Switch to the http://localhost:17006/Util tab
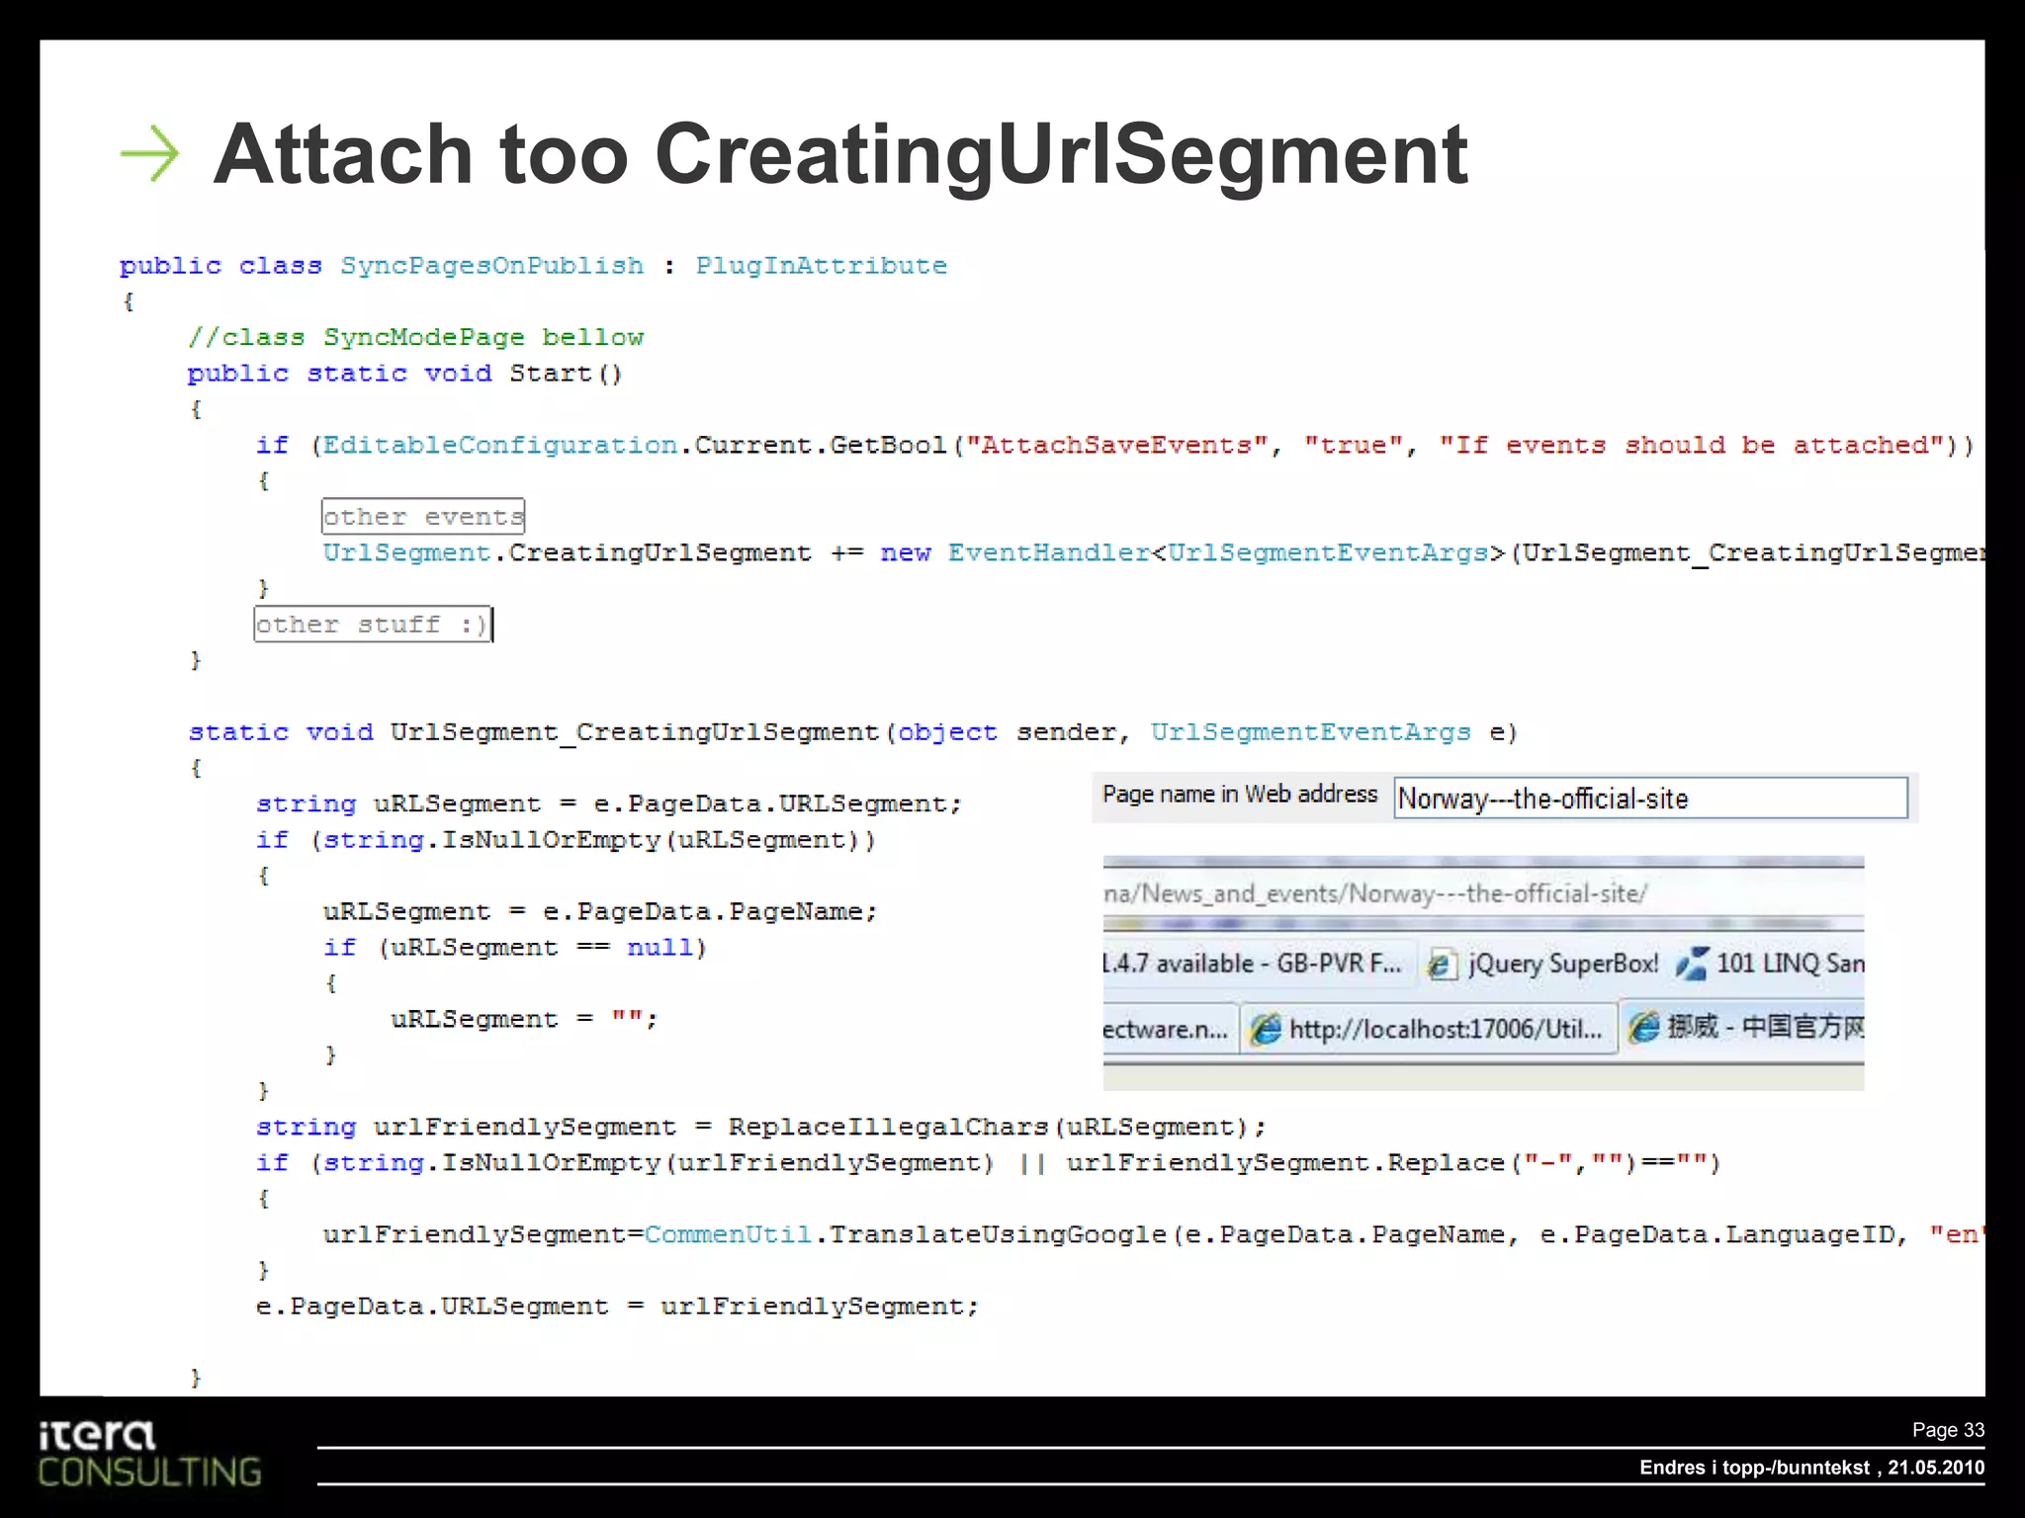 tap(1444, 1029)
